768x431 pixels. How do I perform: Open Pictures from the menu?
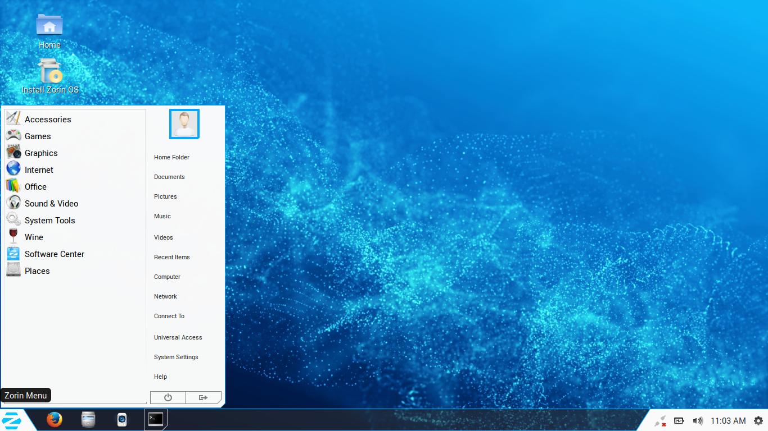(x=165, y=196)
